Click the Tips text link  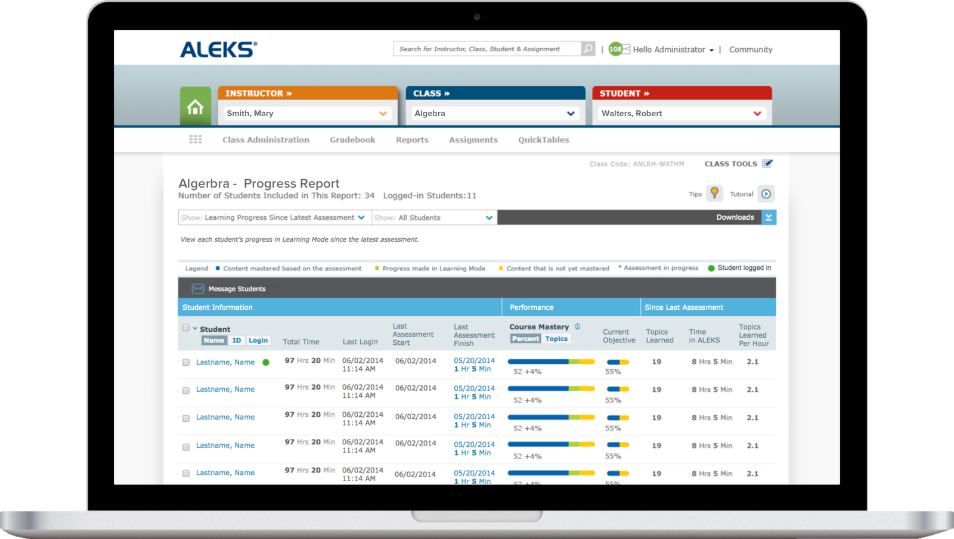click(x=695, y=194)
